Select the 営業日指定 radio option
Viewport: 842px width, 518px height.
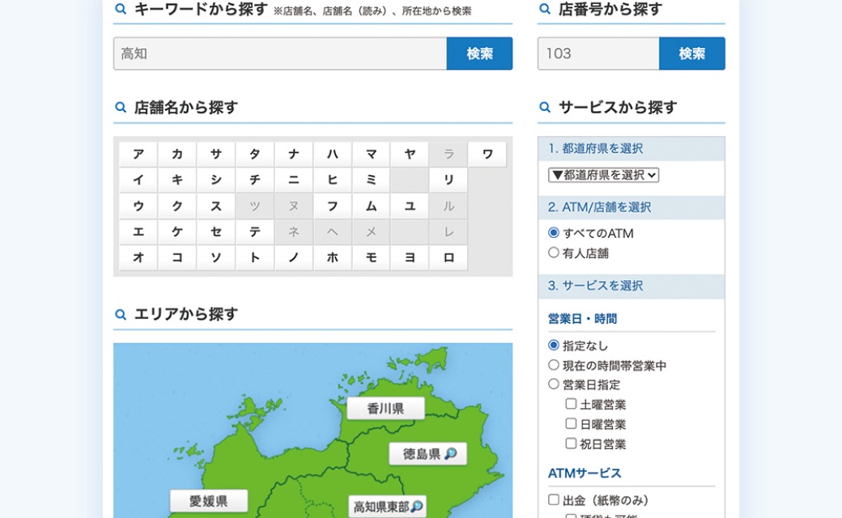554,384
